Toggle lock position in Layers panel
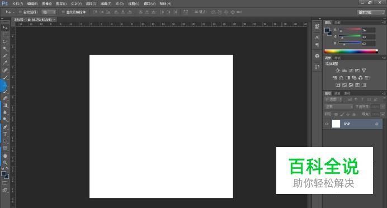This screenshot has height=208, width=387. (x=348, y=114)
